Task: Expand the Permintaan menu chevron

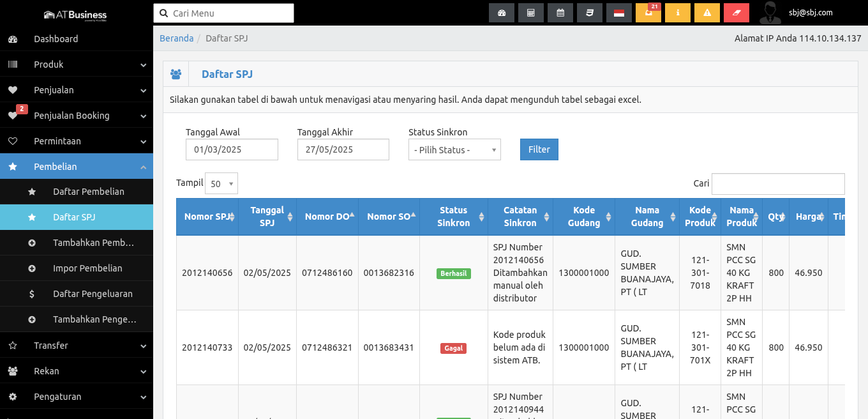Action: coord(143,141)
